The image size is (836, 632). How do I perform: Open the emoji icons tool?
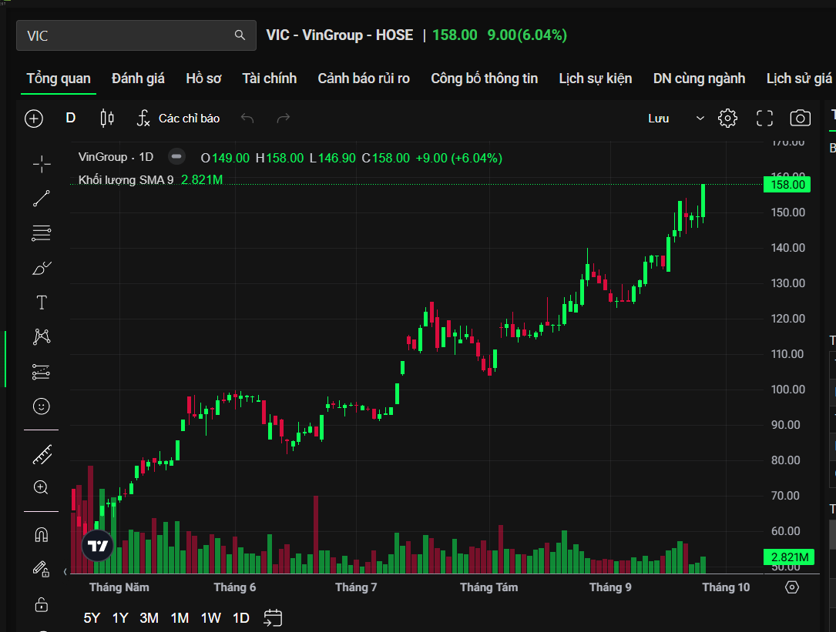click(42, 406)
